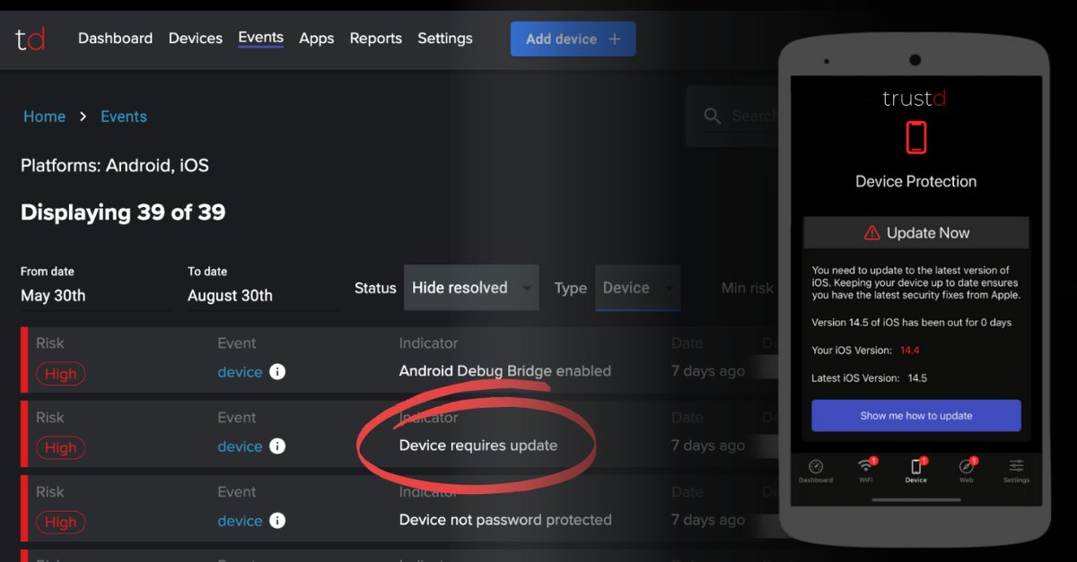Image resolution: width=1077 pixels, height=562 pixels.
Task: Open the Web compass icon with badge
Action: coord(967,466)
